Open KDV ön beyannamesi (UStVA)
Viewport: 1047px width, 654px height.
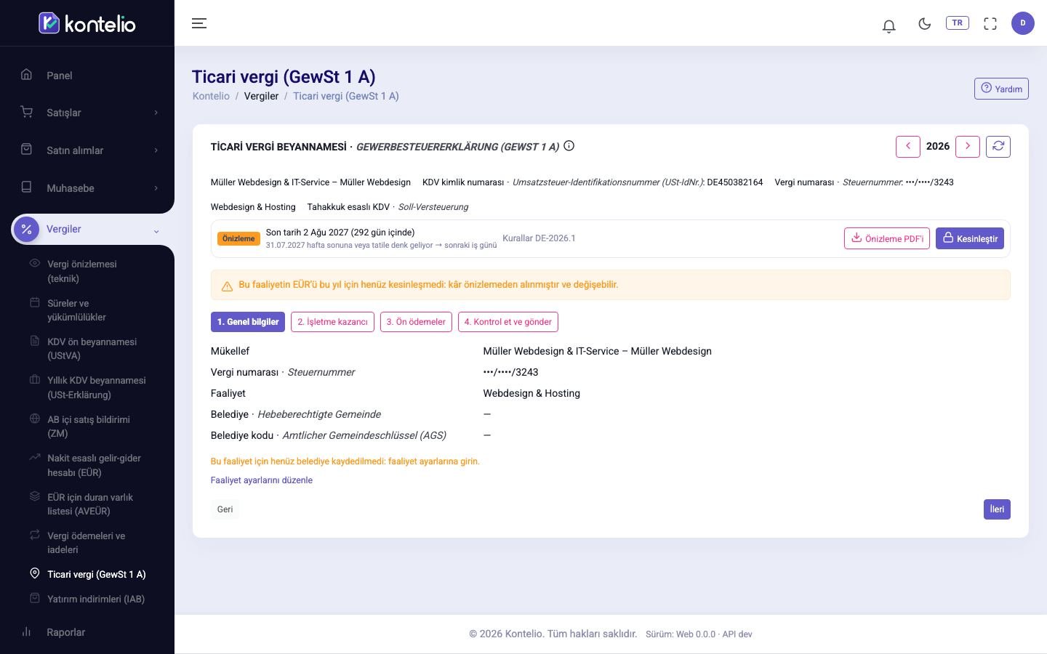point(92,349)
